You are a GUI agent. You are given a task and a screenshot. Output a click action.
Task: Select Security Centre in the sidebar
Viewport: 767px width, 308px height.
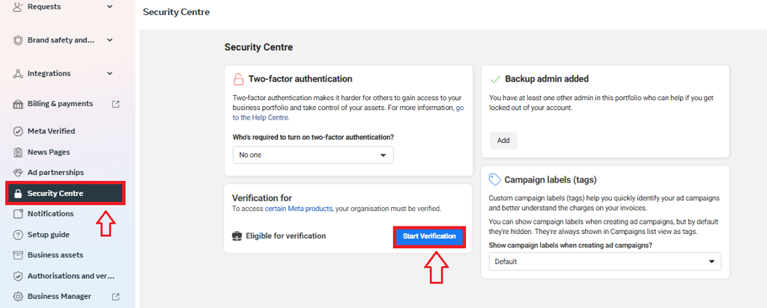tap(66, 194)
